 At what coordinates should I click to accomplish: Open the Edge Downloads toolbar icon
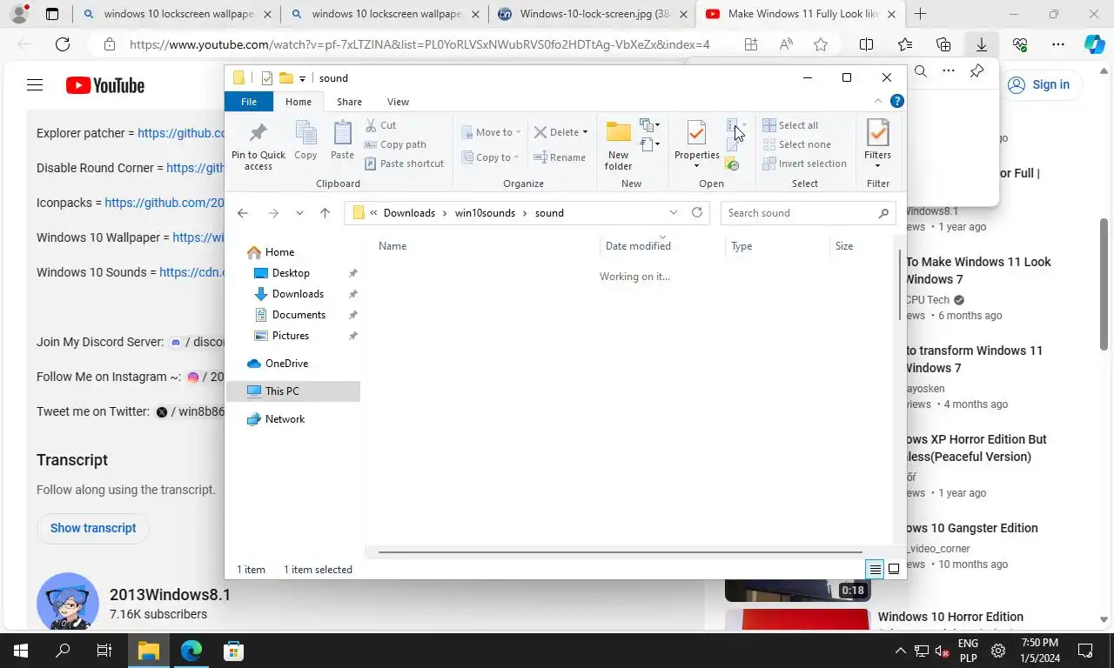click(981, 44)
